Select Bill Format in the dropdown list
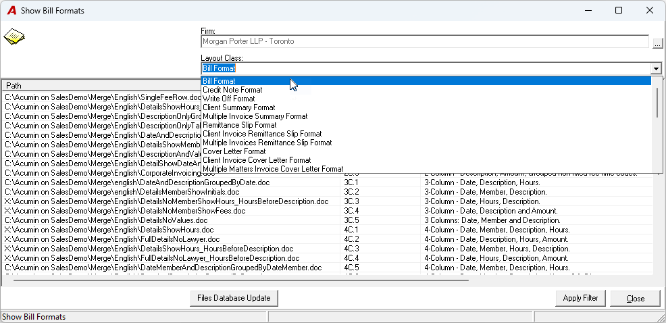Image resolution: width=666 pixels, height=323 pixels. click(426, 81)
